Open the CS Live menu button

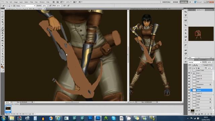coord(198,2)
